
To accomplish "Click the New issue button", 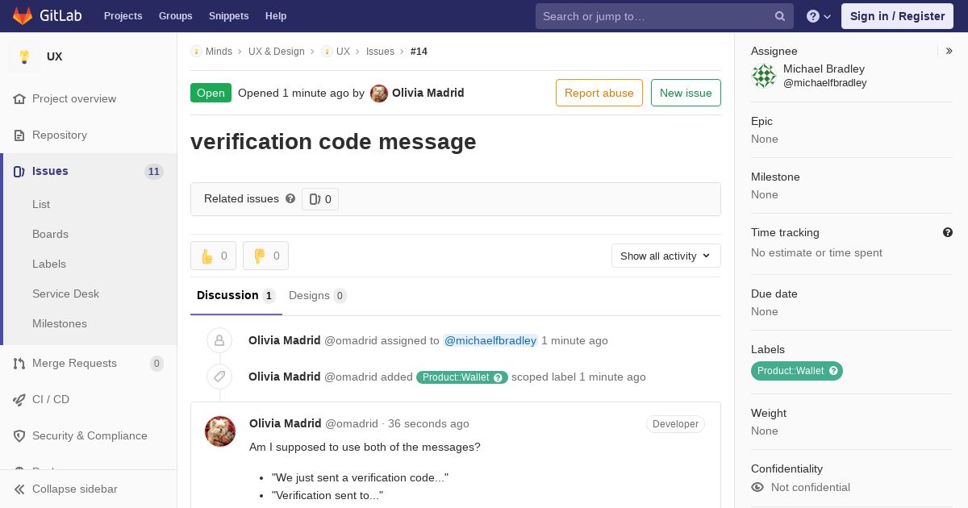I will click(686, 93).
